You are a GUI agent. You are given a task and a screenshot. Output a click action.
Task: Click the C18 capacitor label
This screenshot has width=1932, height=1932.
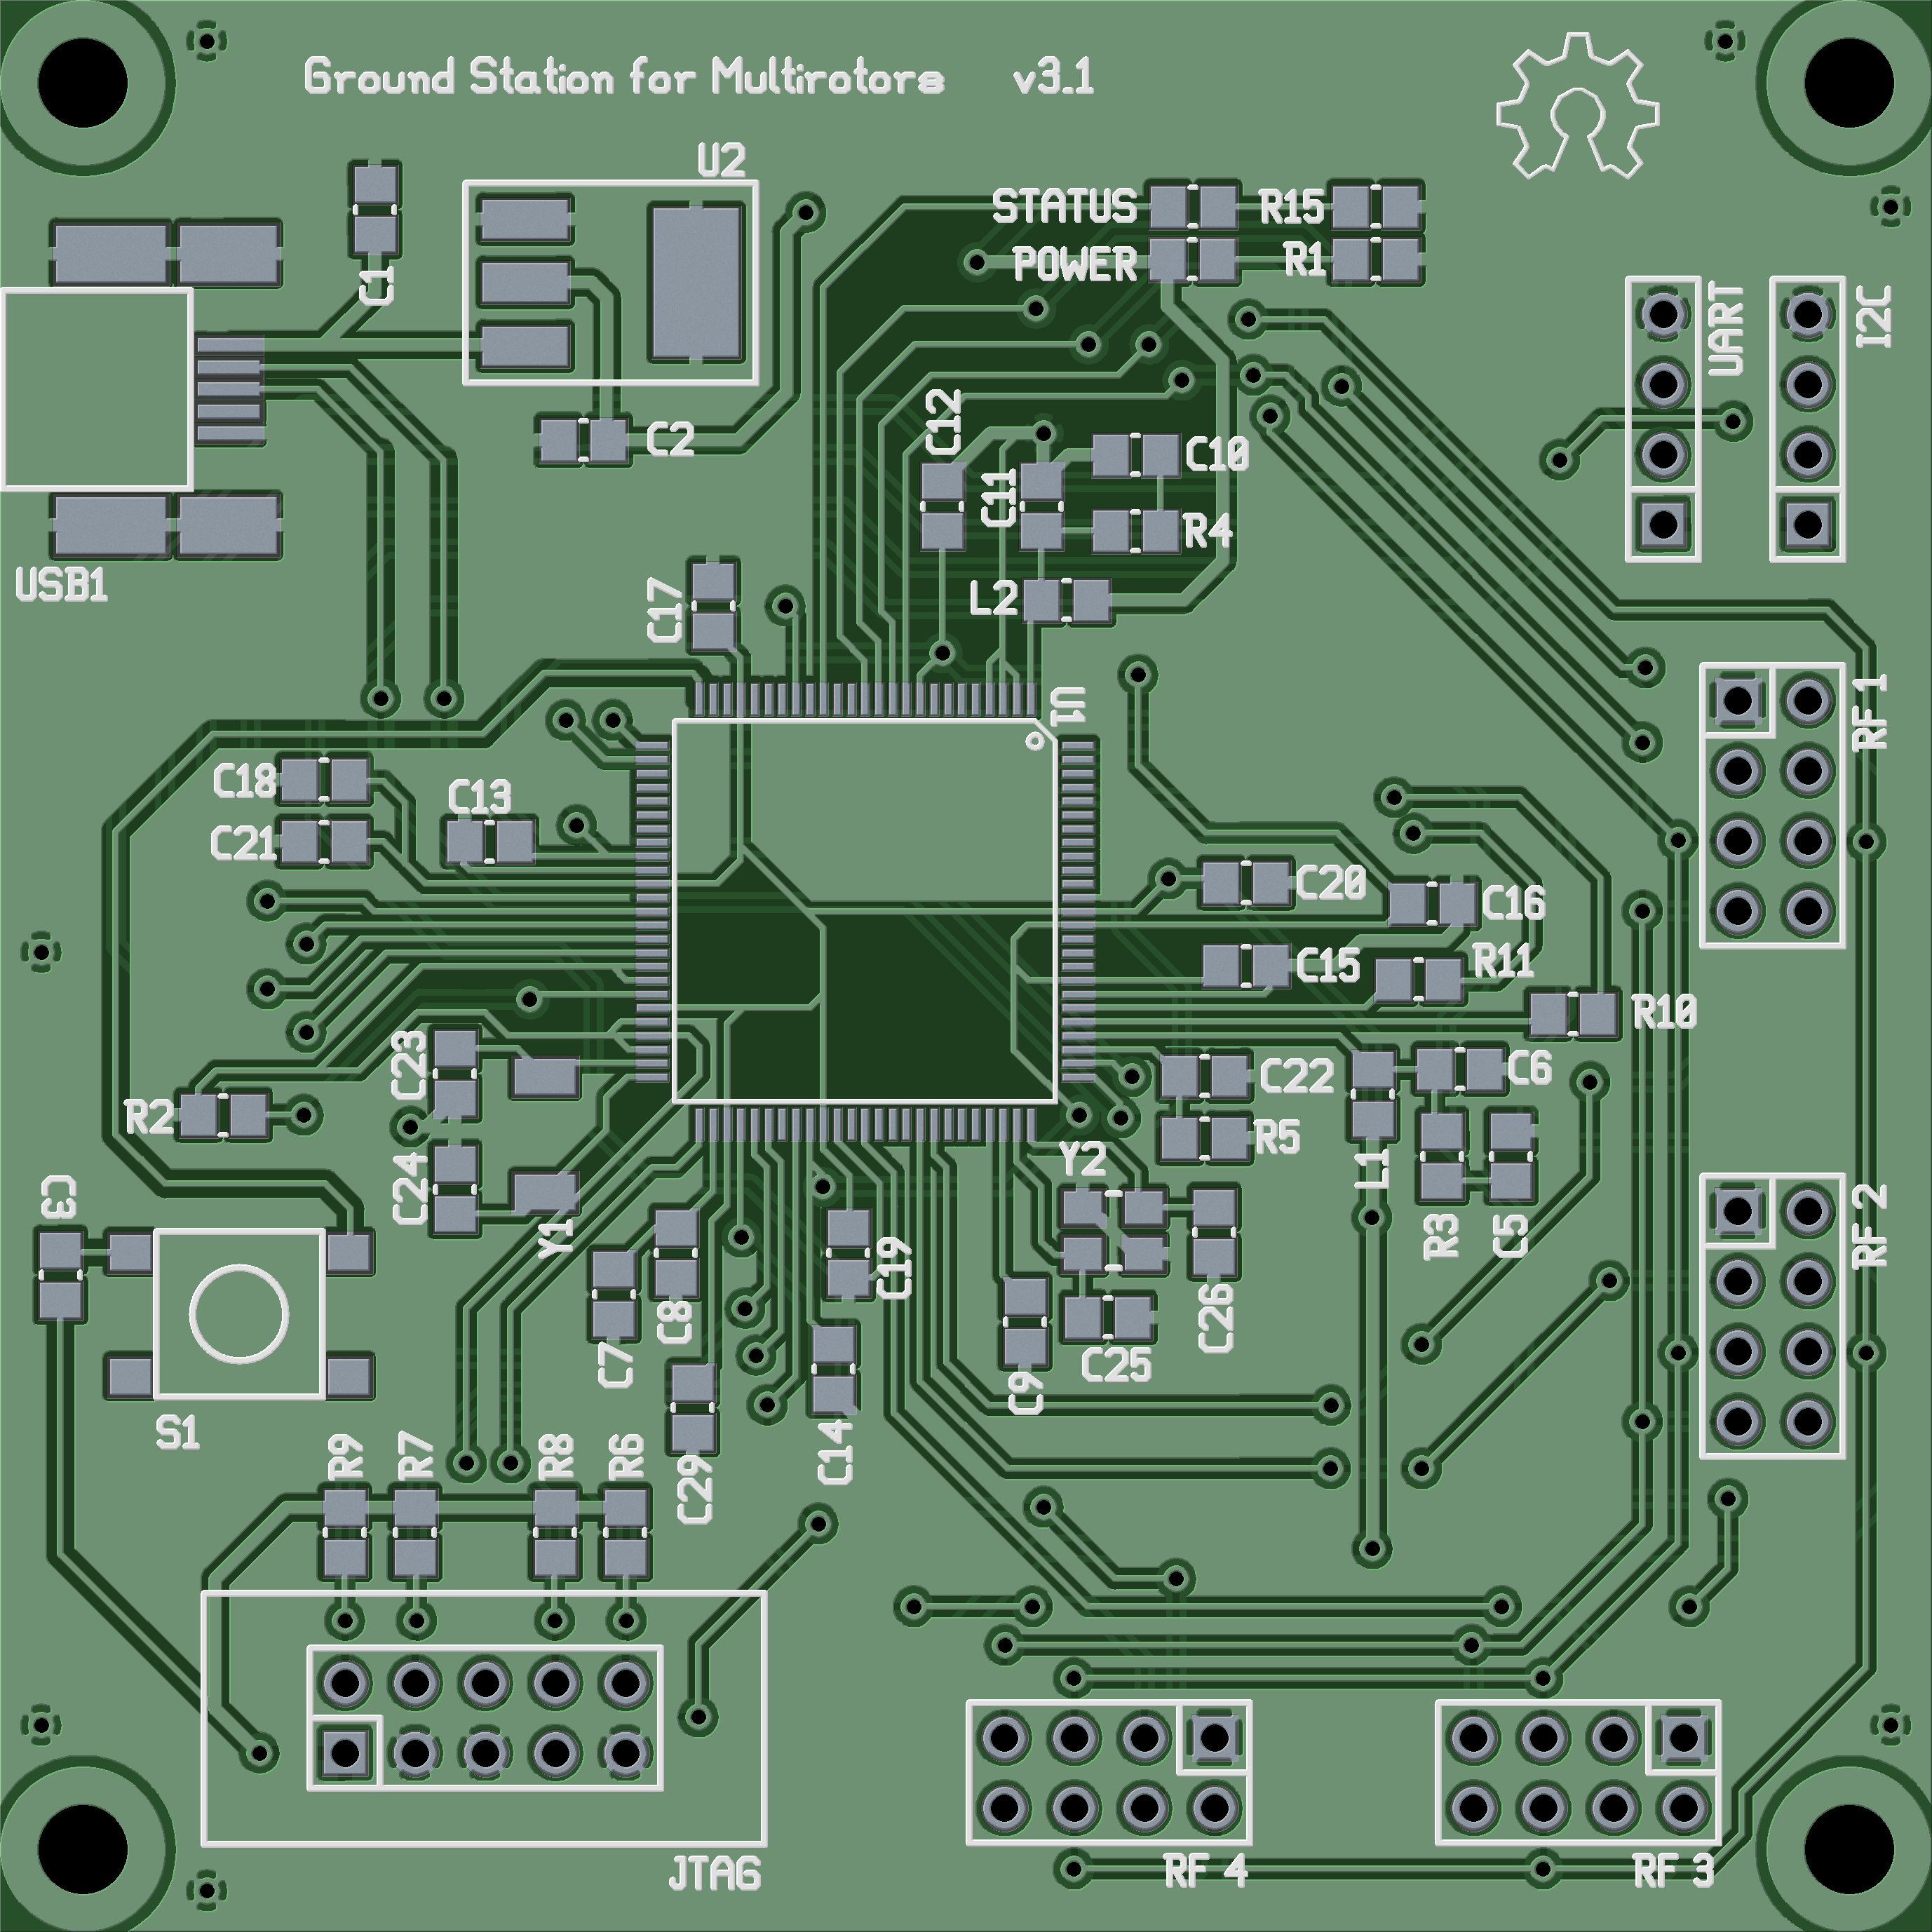click(x=244, y=781)
